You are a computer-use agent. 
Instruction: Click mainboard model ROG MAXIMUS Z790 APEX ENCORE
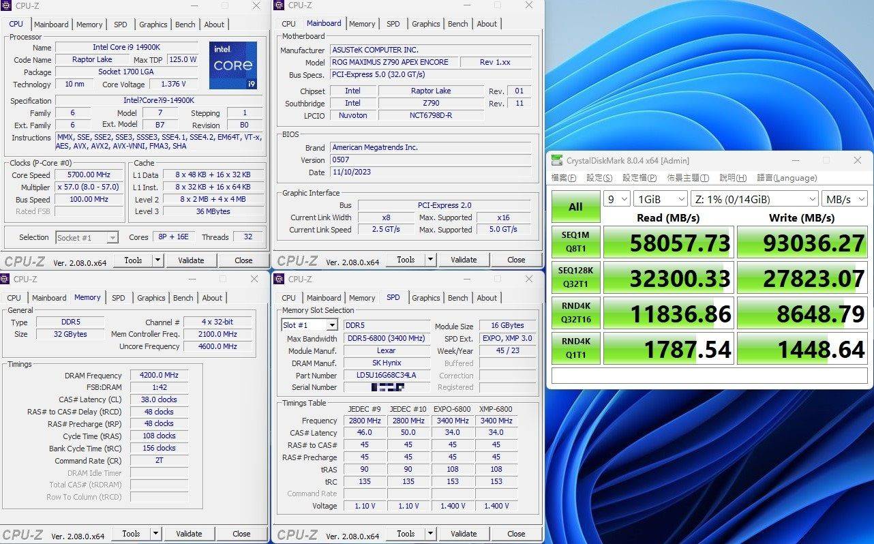393,62
